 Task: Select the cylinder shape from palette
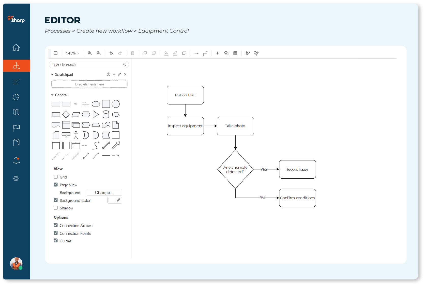coord(106,114)
